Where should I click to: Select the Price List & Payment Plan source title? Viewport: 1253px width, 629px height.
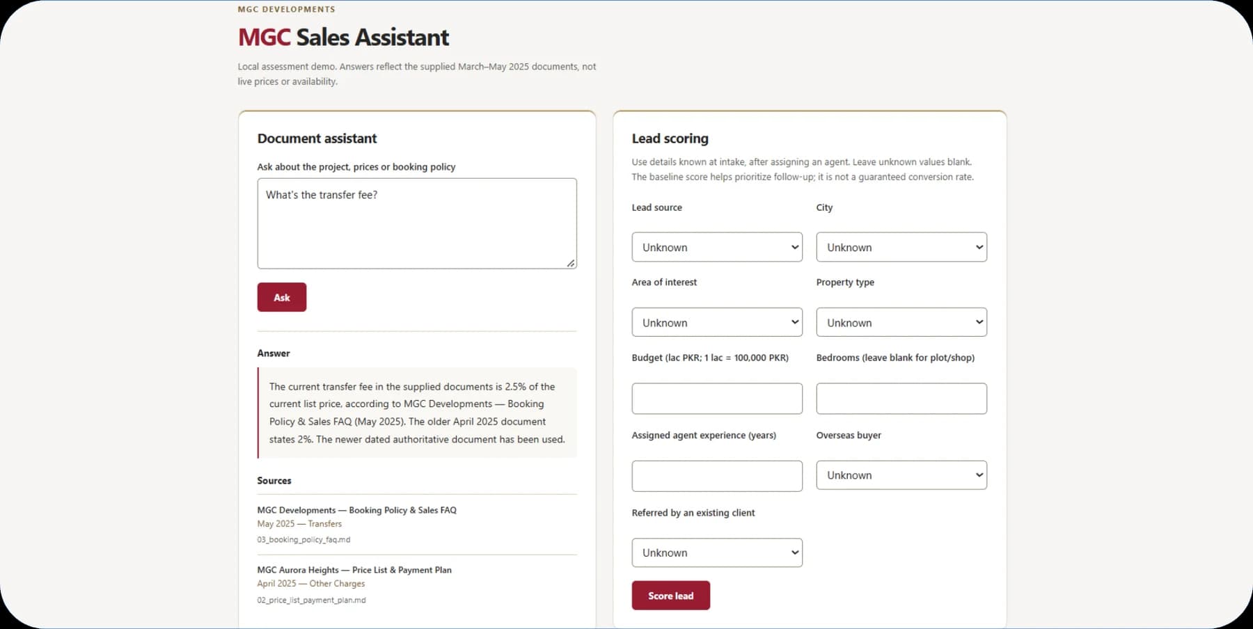[354, 570]
